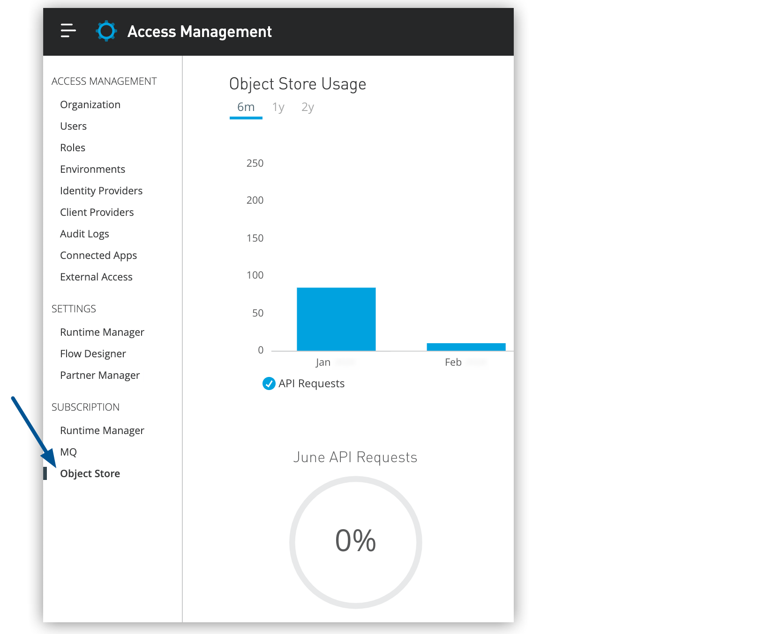Toggle the API Requests legend checkbox

[269, 383]
